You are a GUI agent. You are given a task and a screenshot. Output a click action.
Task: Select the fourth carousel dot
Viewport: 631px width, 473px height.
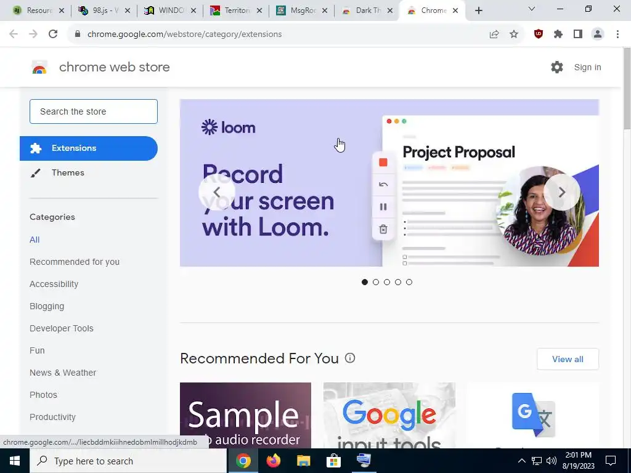[398, 282]
